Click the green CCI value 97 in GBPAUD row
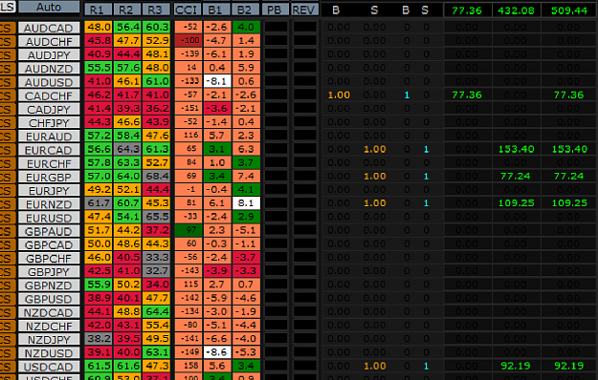This screenshot has height=380, width=598. click(x=188, y=230)
